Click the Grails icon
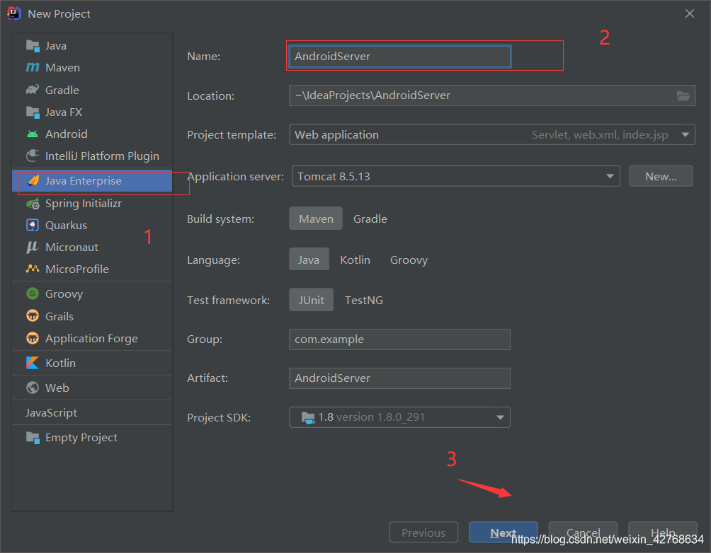711x553 pixels. coord(33,316)
